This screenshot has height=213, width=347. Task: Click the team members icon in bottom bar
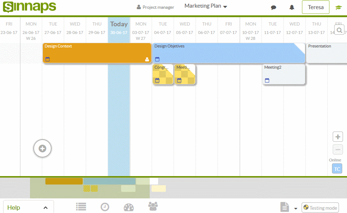tap(153, 206)
